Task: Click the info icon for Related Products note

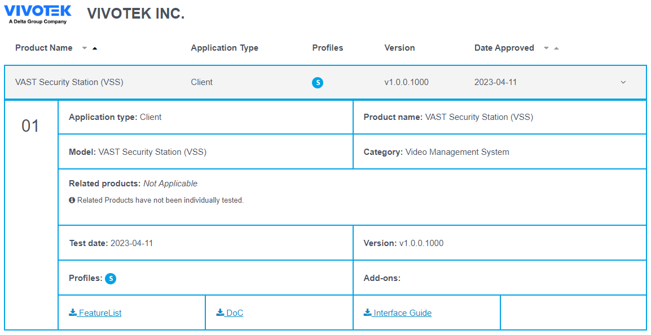Action: (72, 200)
